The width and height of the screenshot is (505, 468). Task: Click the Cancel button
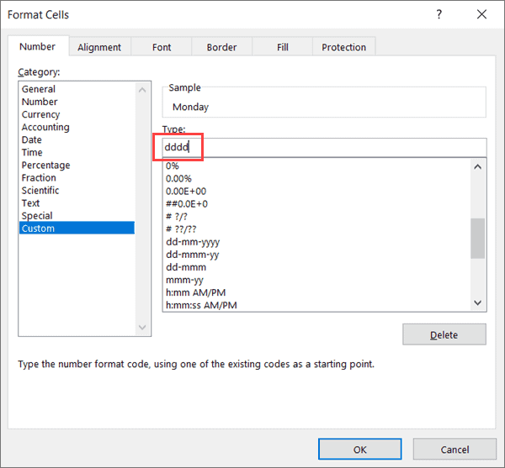[454, 450]
